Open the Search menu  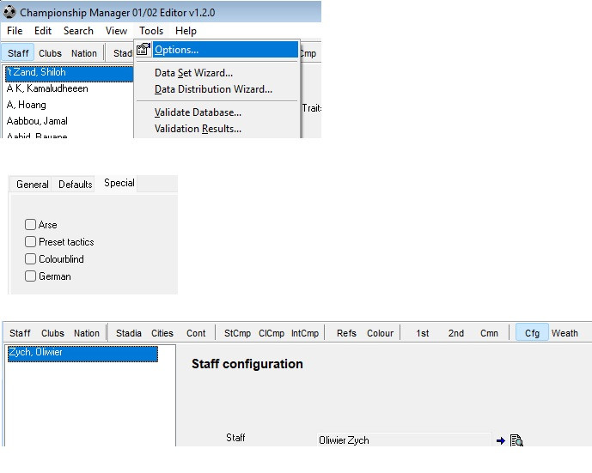click(78, 31)
